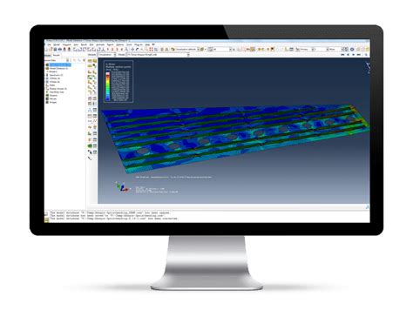This screenshot has height=324, width=413.
Task: Click the Open file toolbar icon
Action: [x=51, y=50]
